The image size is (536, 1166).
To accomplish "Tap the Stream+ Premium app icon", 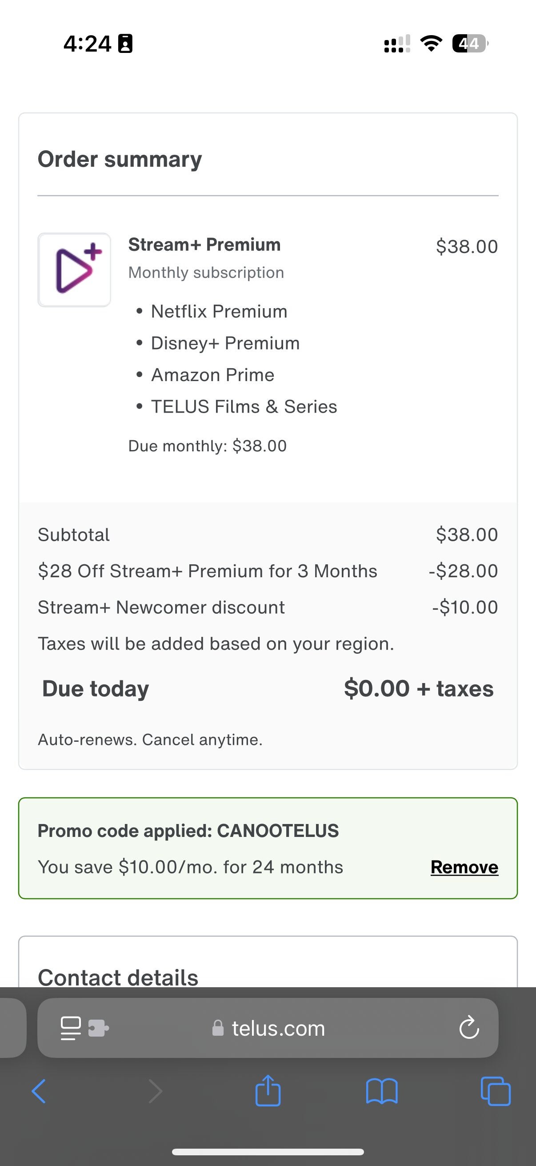I will click(x=74, y=269).
